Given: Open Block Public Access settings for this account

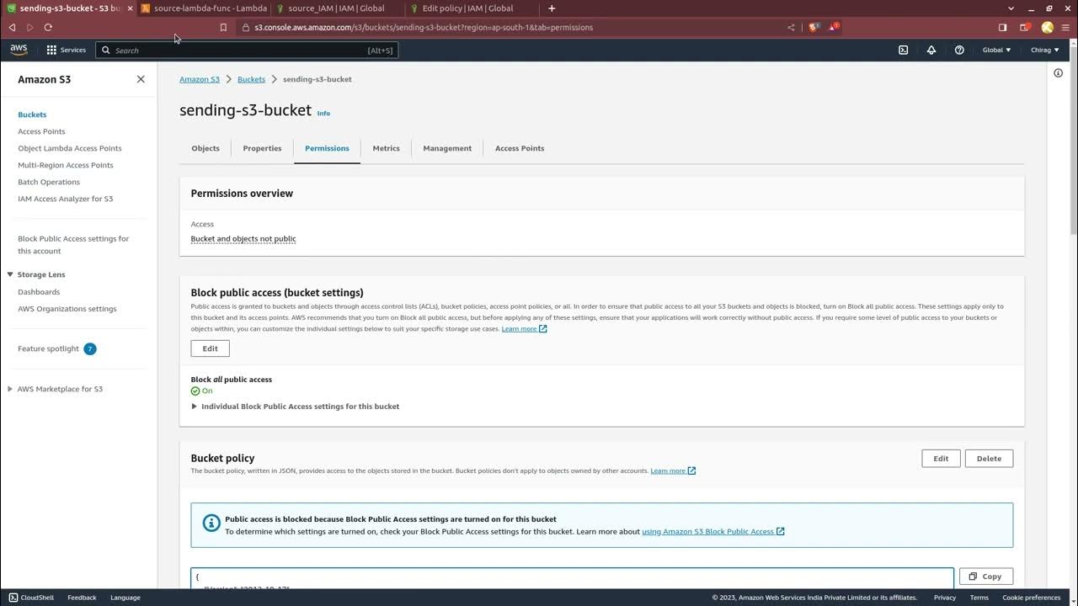Looking at the screenshot, I should pyautogui.click(x=73, y=245).
